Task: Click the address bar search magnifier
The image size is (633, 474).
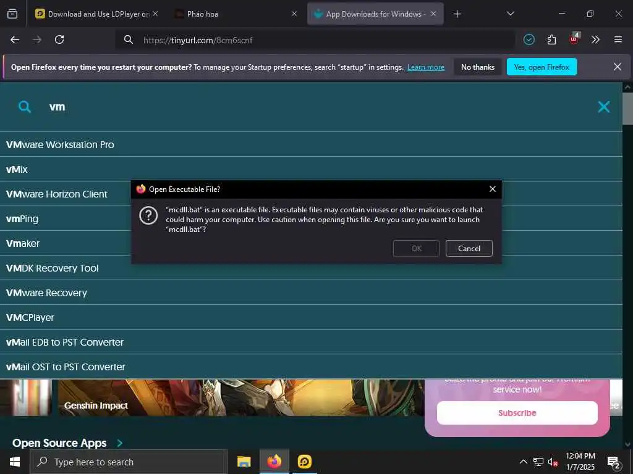Action: pos(129,39)
